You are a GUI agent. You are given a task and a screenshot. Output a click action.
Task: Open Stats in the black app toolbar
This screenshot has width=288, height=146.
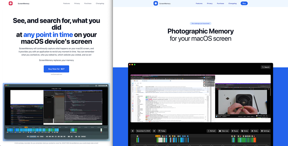254,131
